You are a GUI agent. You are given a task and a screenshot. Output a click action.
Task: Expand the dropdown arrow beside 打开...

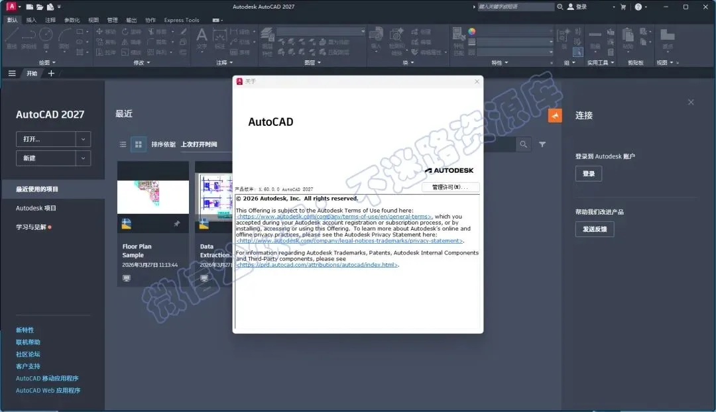tap(83, 139)
